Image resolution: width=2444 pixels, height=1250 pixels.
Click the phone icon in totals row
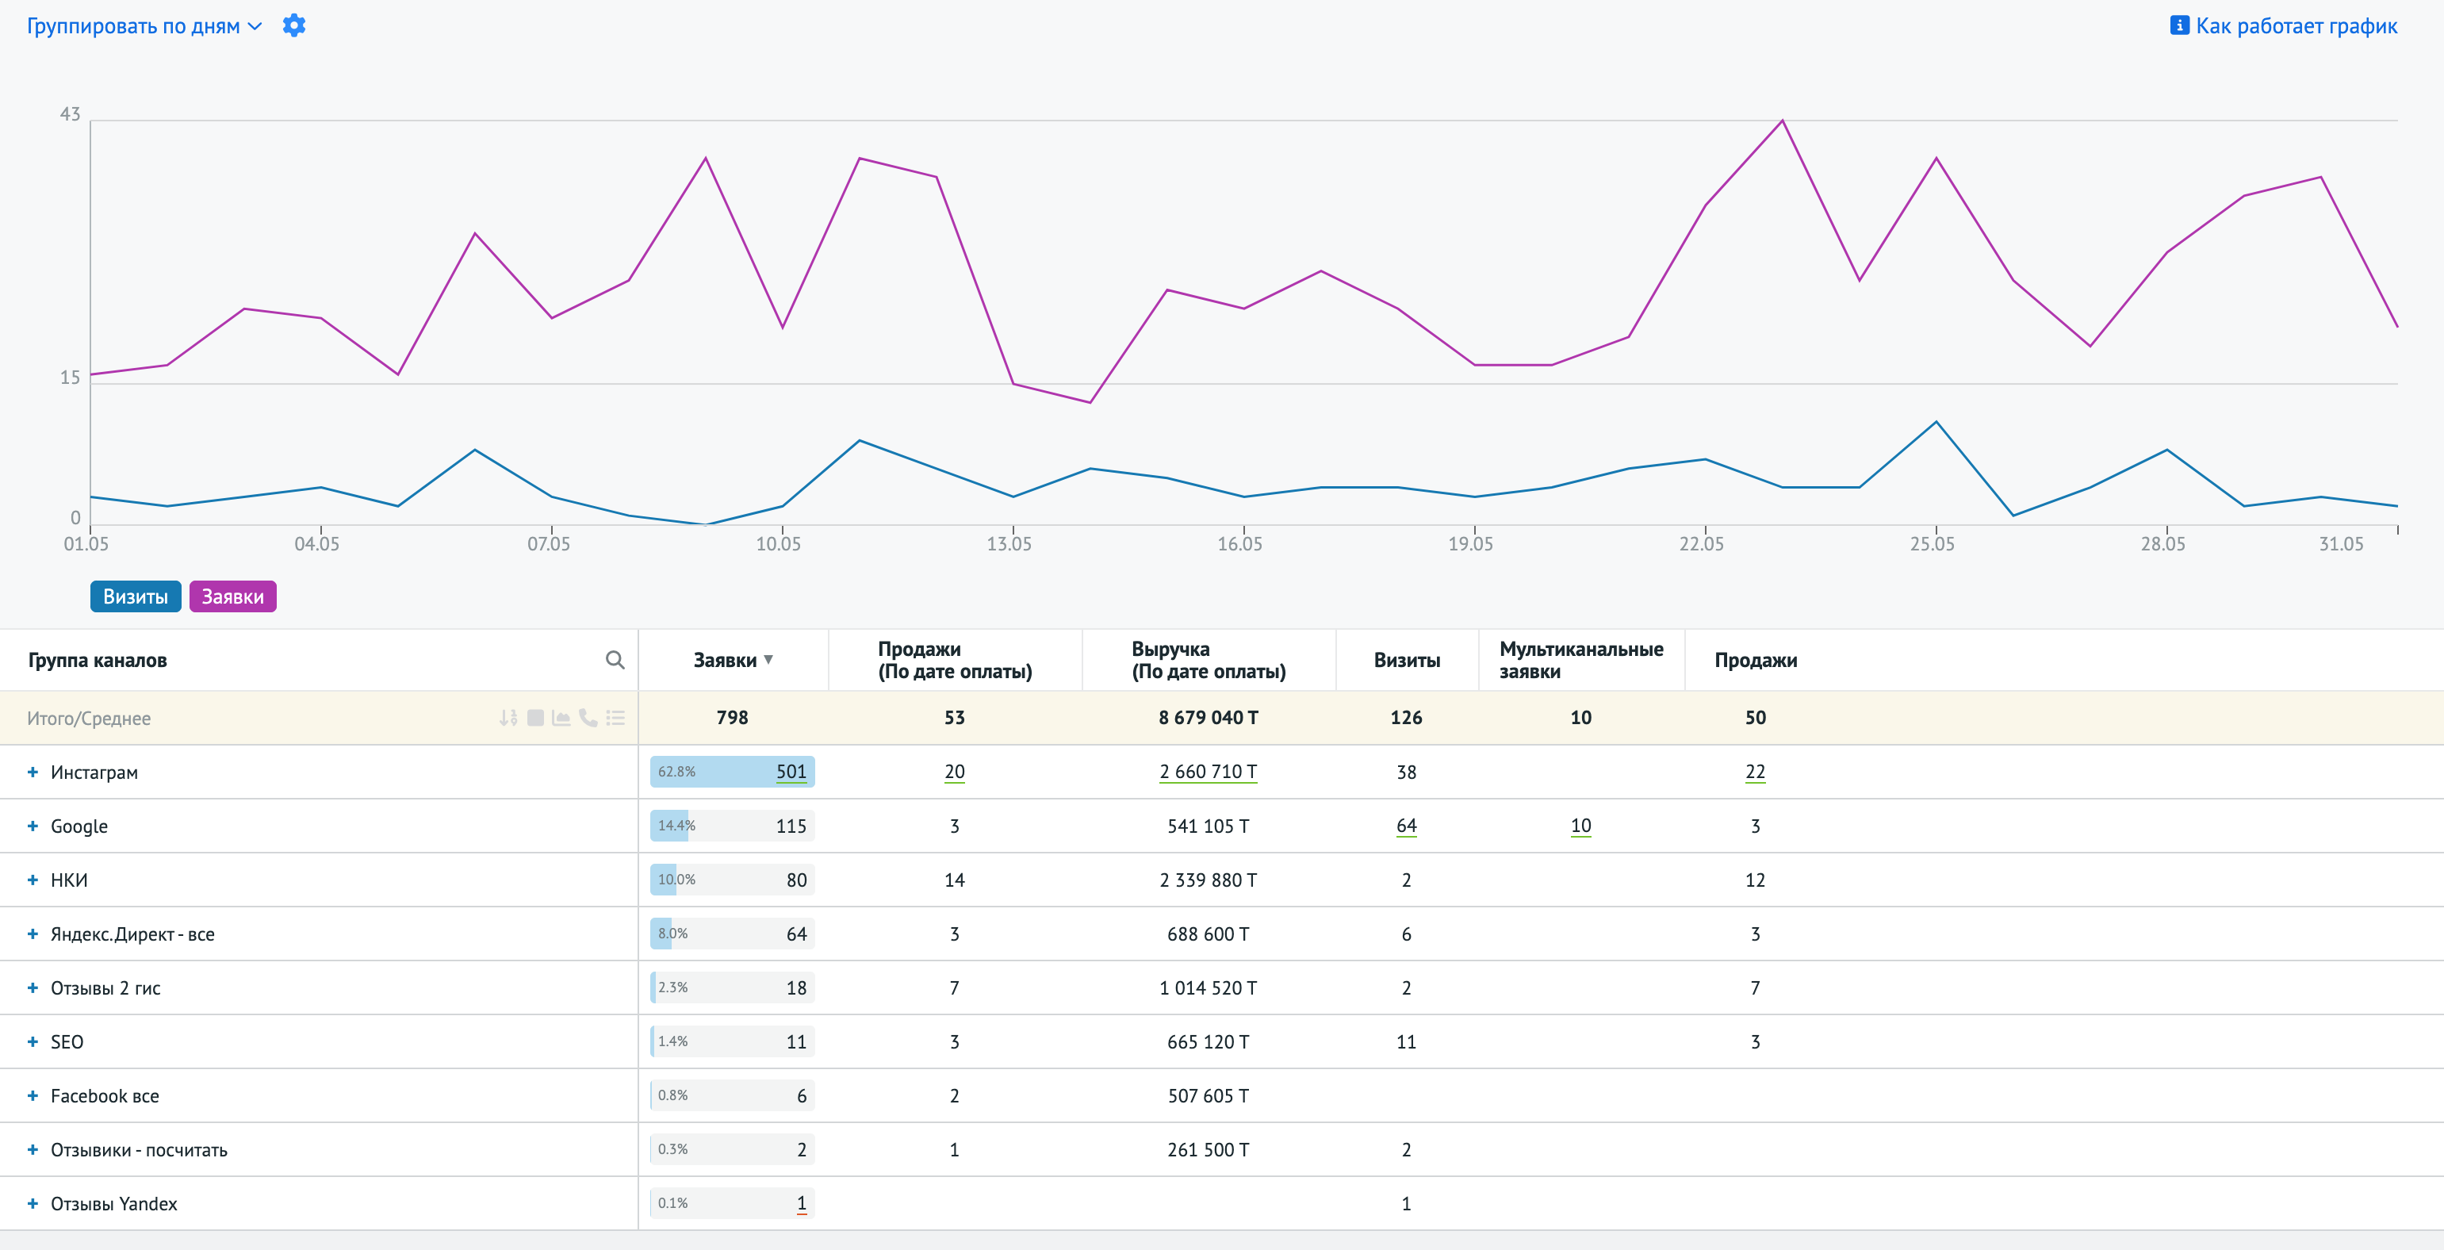tap(588, 718)
